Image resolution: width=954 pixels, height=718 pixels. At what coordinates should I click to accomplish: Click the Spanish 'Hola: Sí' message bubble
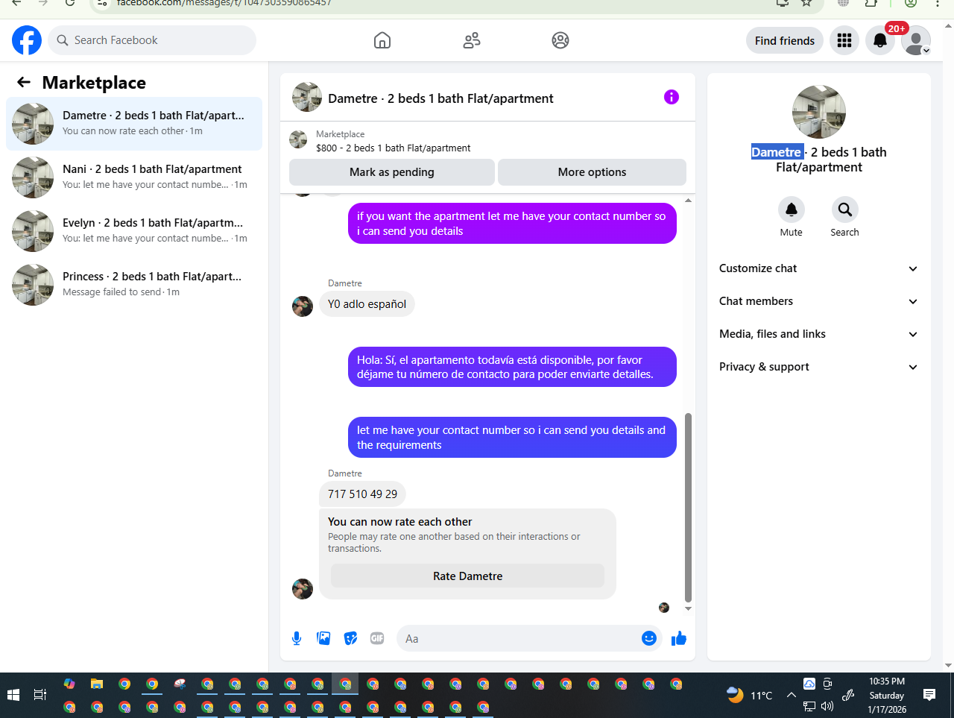(512, 367)
